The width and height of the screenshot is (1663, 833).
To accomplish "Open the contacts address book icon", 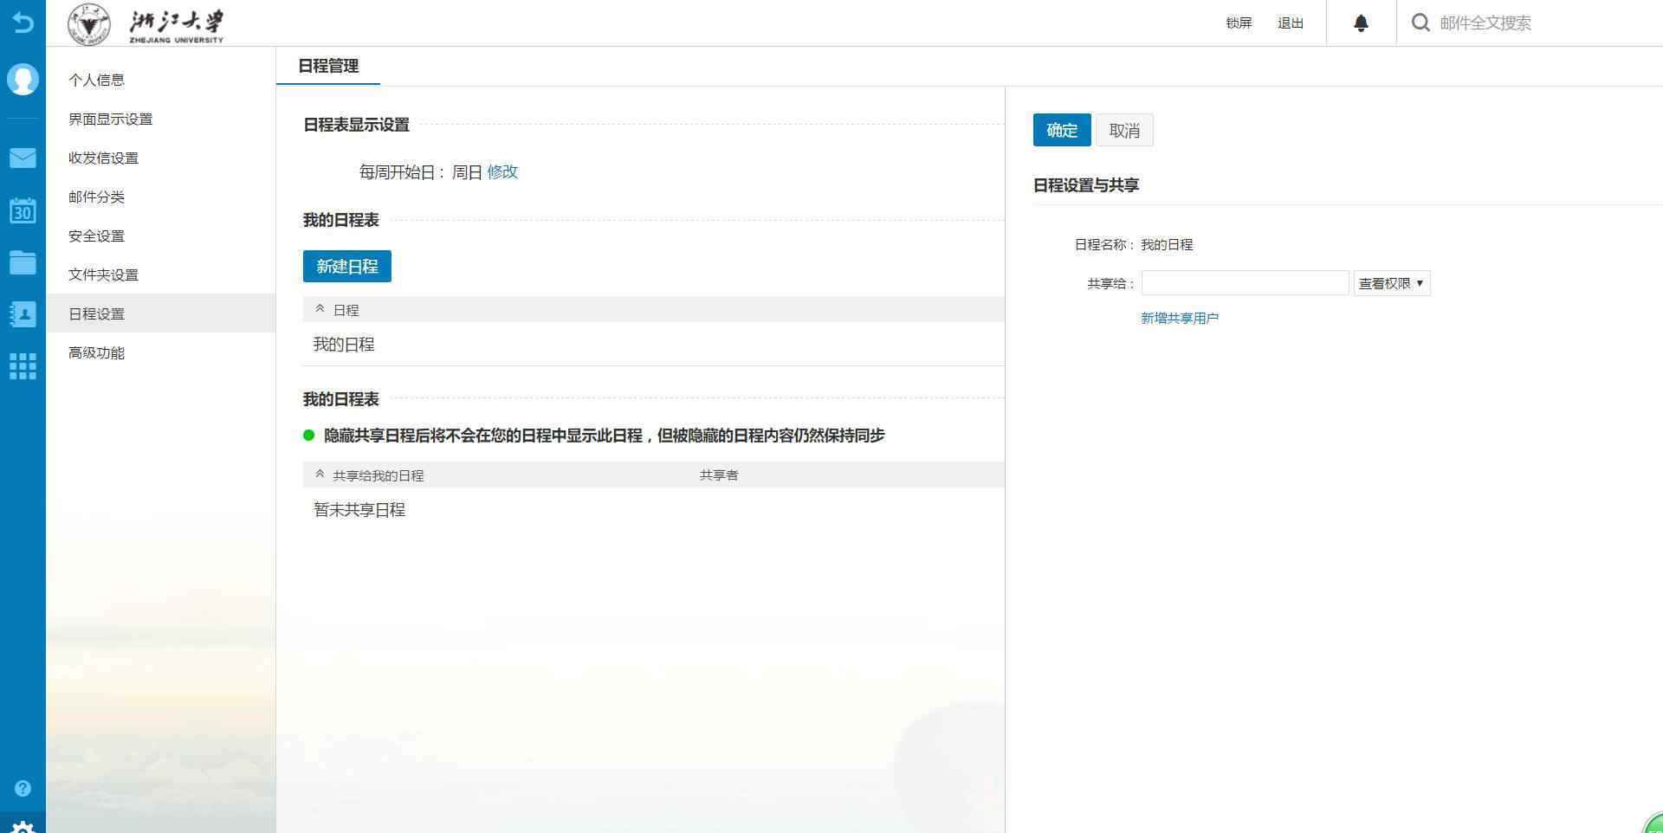I will (x=23, y=314).
